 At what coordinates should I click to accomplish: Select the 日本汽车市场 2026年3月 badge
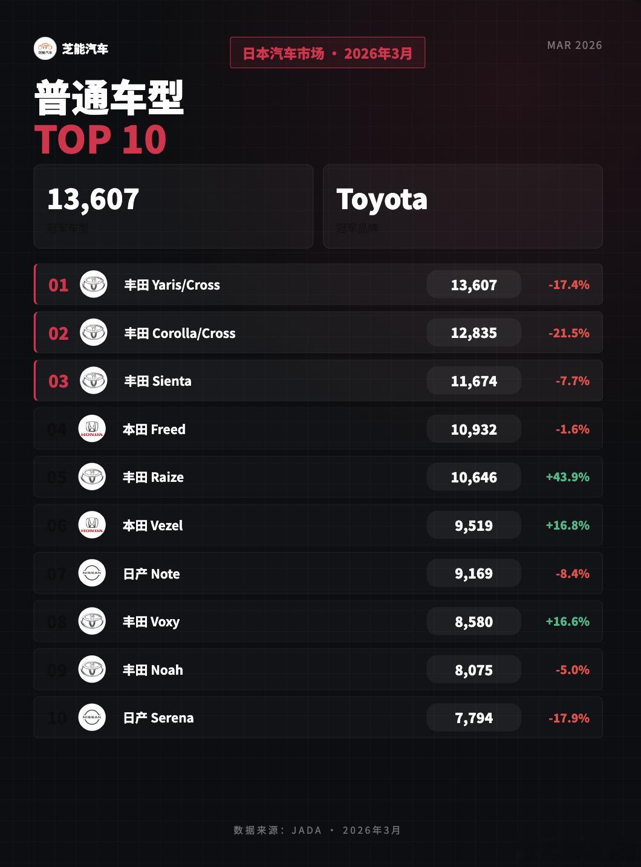pyautogui.click(x=327, y=53)
